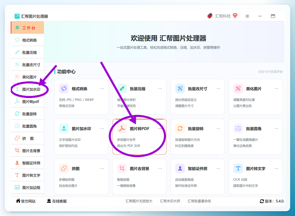The width and height of the screenshot is (295, 216).
Task: Click the 图片加水印 card stamp icon
Action: [x=64, y=128]
